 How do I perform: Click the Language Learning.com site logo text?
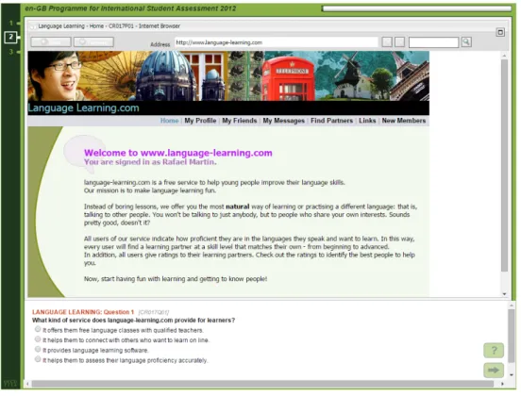84,108
